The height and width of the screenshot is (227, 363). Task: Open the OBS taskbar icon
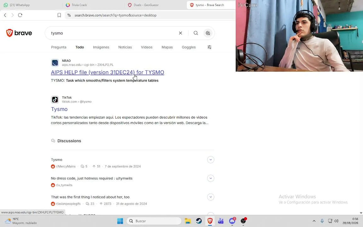click(243, 221)
